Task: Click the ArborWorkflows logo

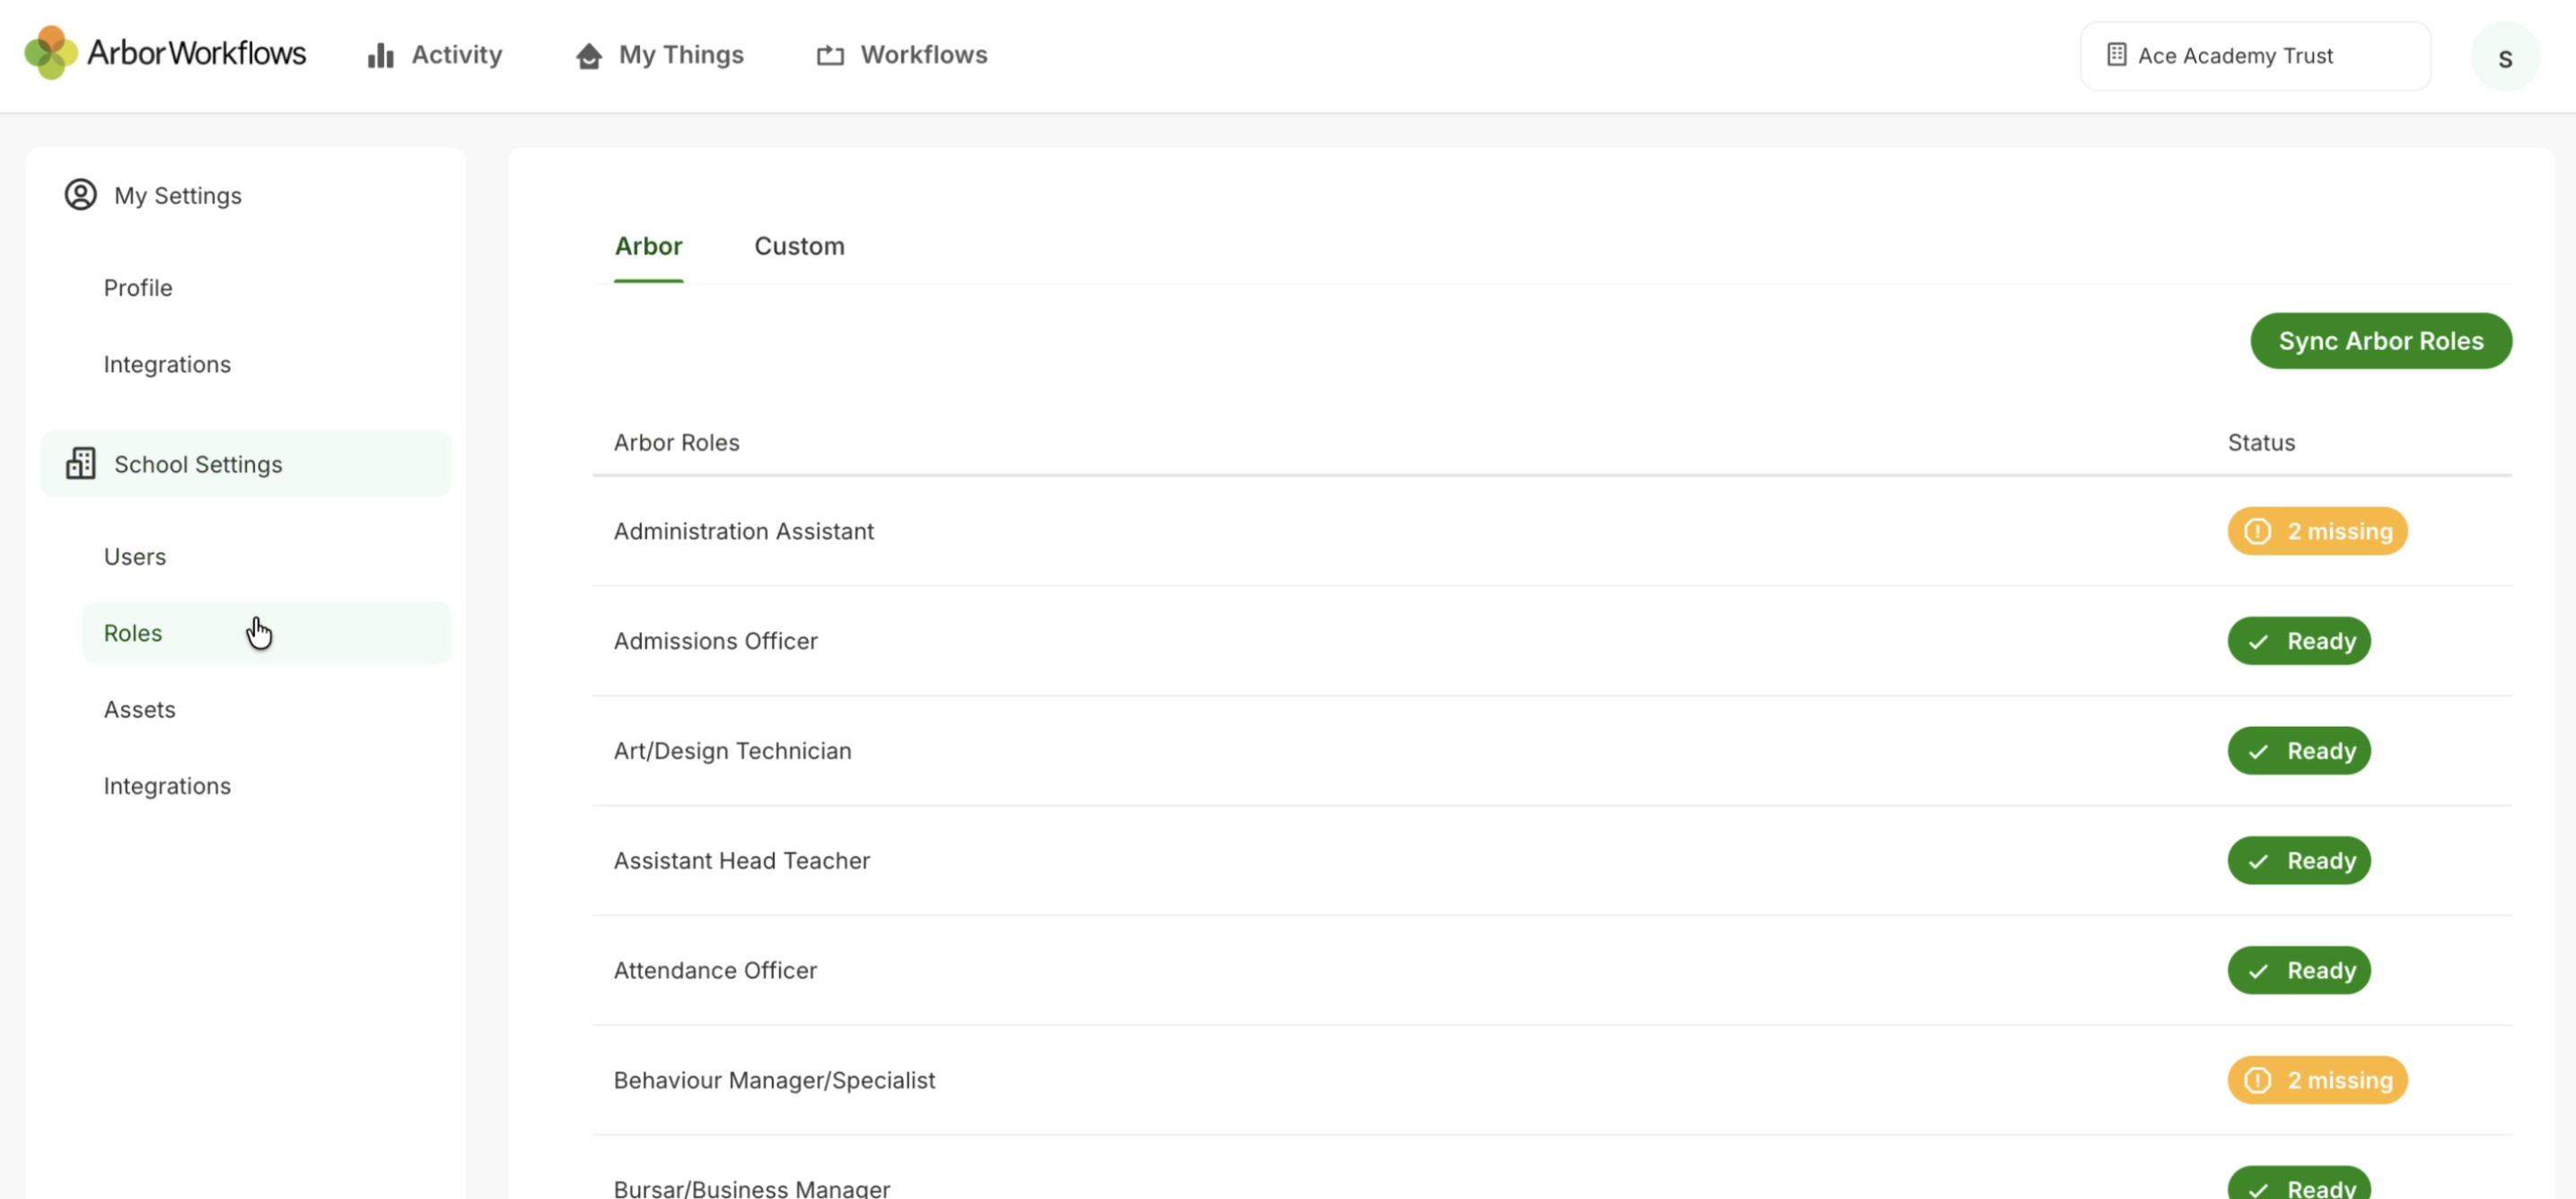Action: pos(165,53)
